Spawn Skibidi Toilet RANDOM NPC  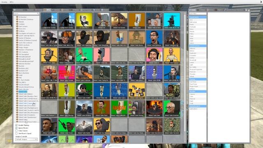pyautogui.click(x=119, y=109)
